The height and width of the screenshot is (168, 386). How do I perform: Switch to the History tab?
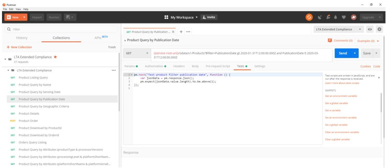(22, 38)
